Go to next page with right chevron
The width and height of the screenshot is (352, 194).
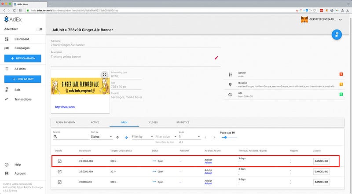[x=214, y=137]
